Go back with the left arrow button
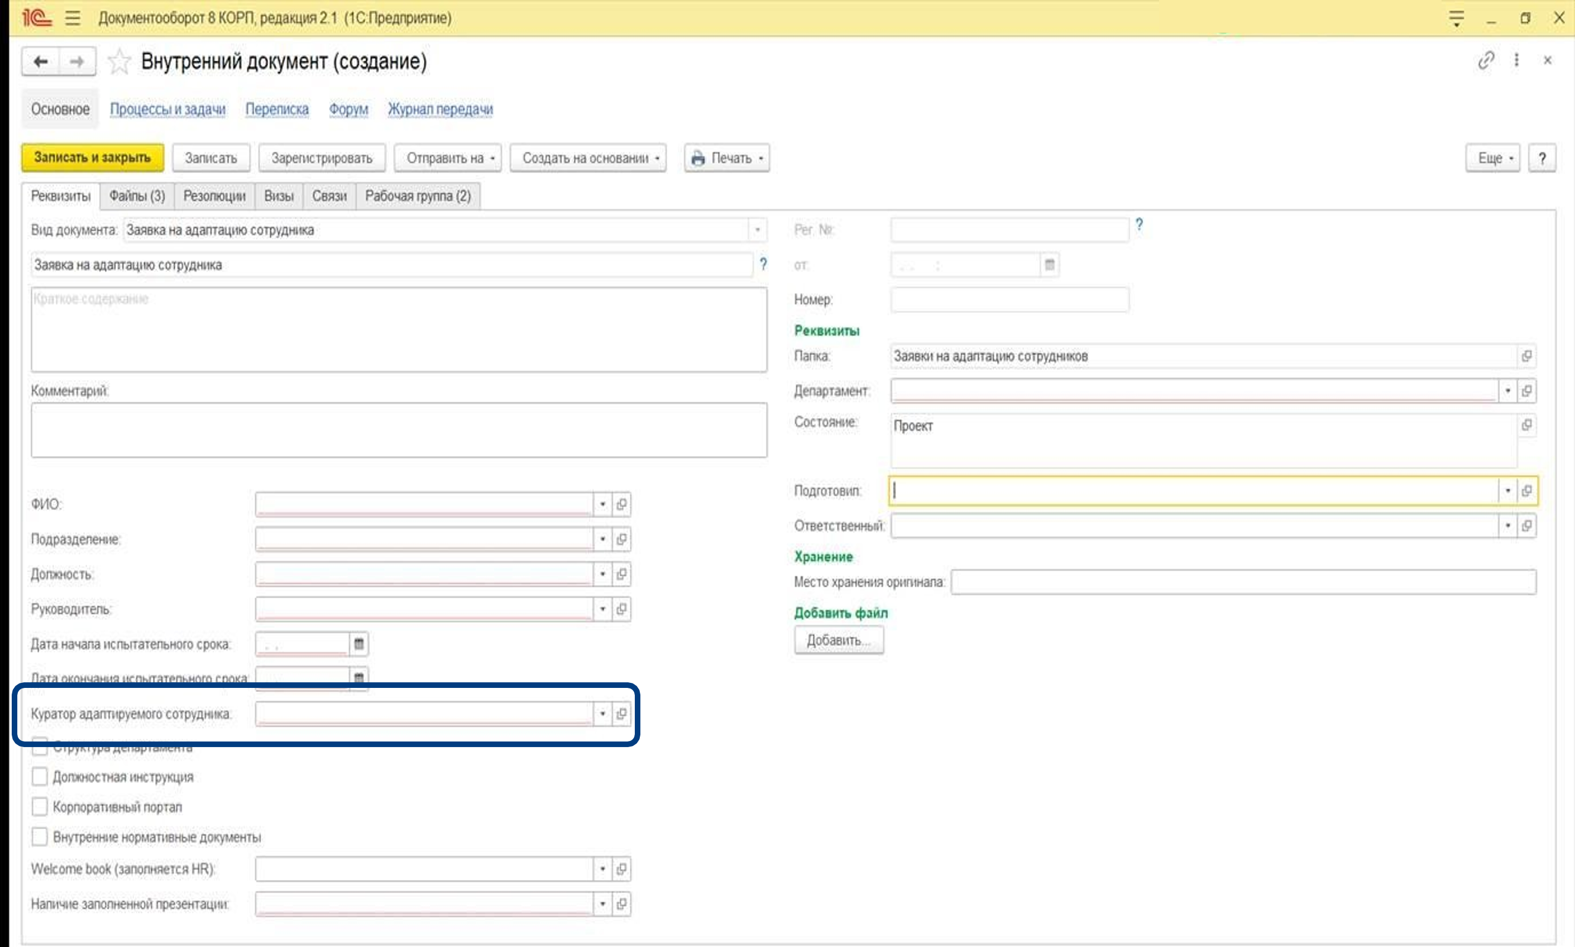Image resolution: width=1575 pixels, height=947 pixels. click(41, 62)
